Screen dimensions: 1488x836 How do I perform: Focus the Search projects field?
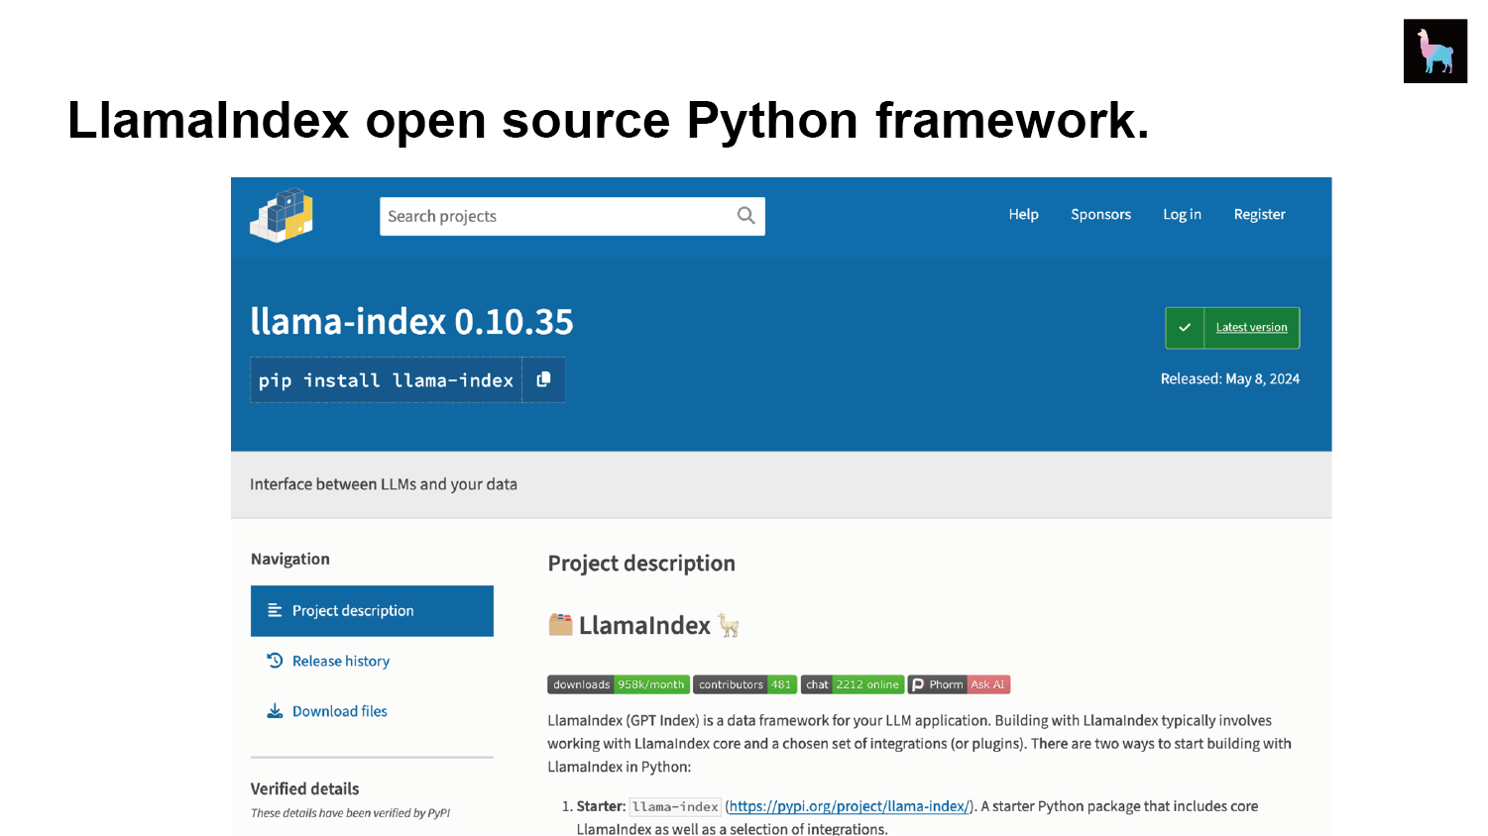pyautogui.click(x=572, y=216)
